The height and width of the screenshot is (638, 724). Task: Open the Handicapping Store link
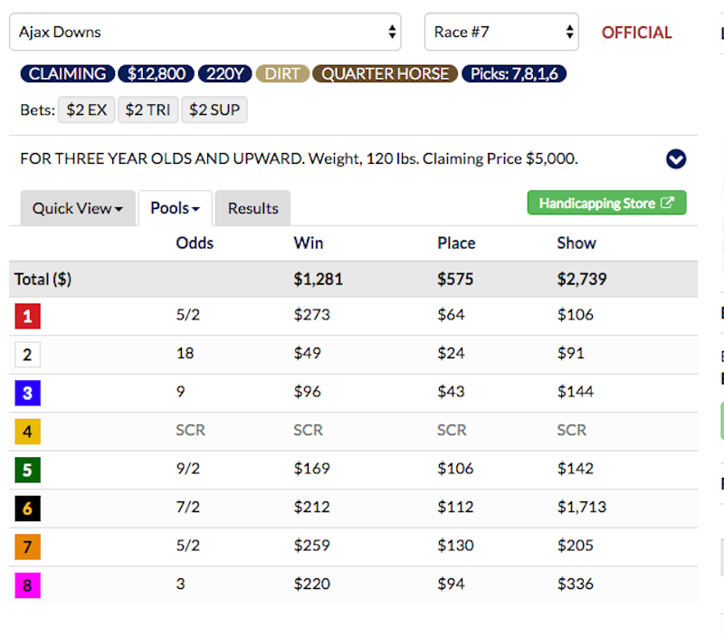[x=606, y=204]
